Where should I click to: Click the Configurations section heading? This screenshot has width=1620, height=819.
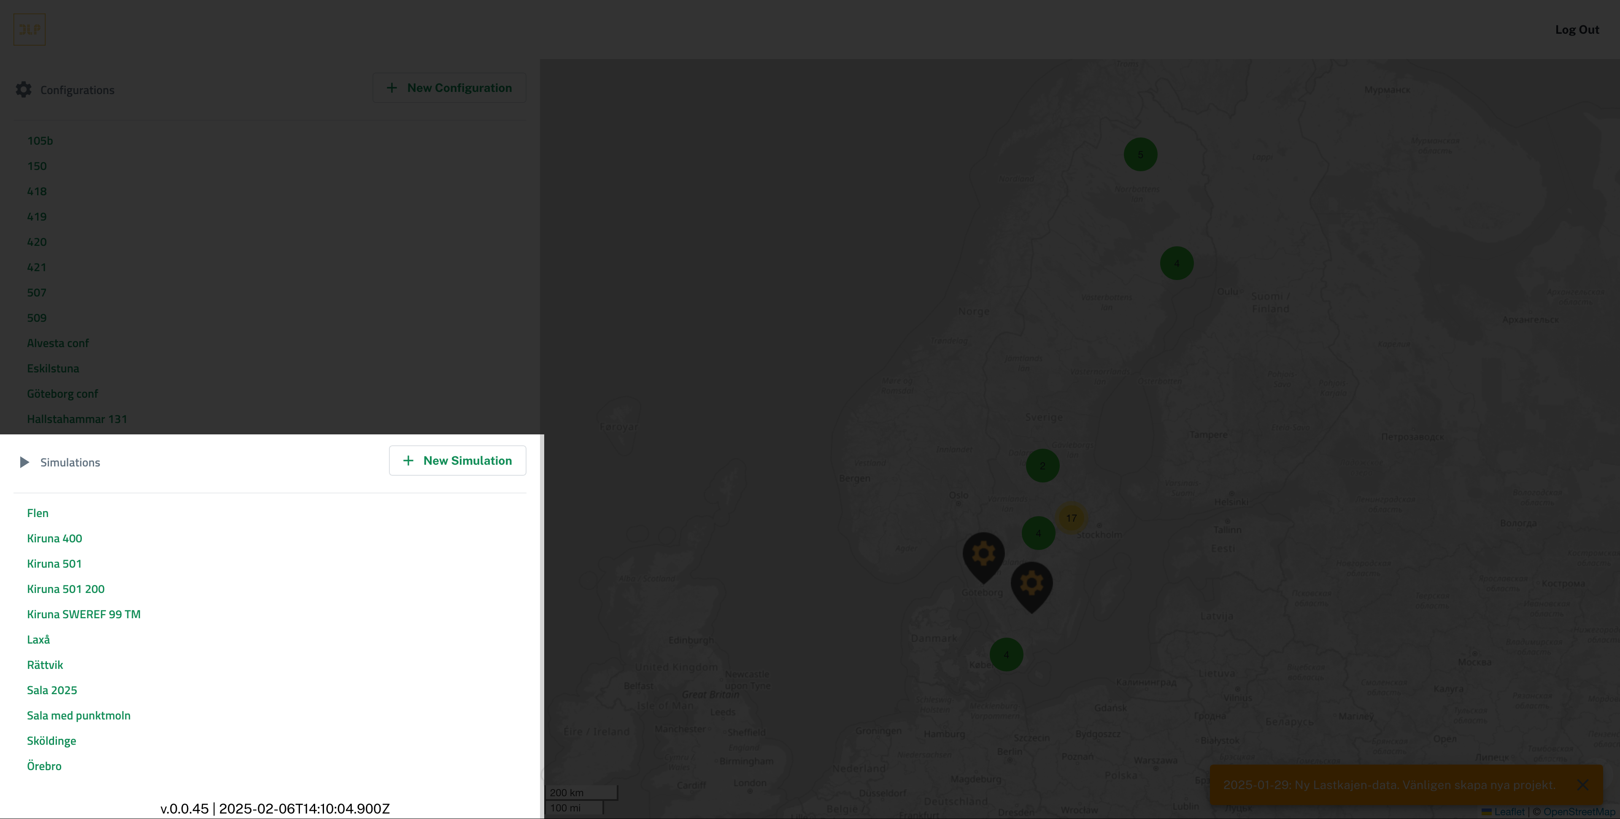coord(77,90)
